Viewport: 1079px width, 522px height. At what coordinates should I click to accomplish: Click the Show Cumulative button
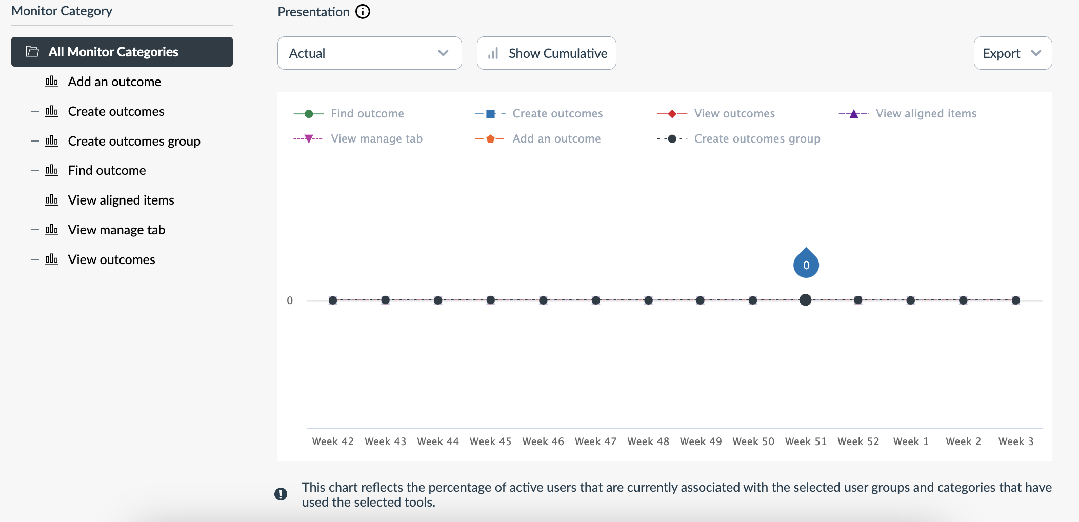[546, 53]
